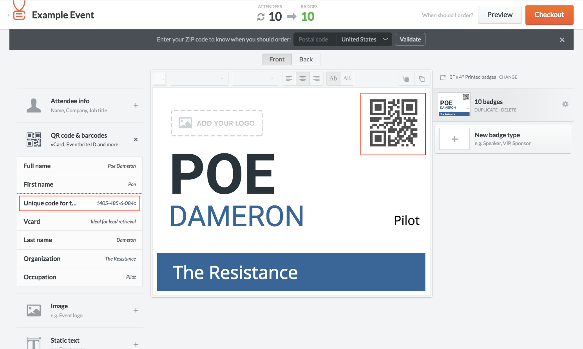Select the 10 badges thumbnail
This screenshot has height=349, width=583.
(454, 105)
